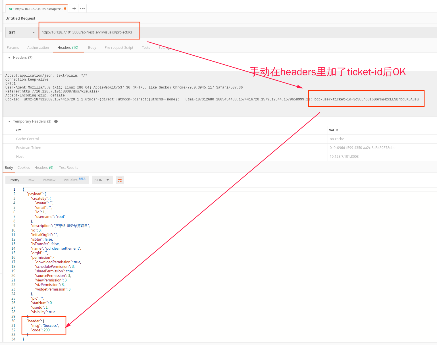Switch to Preview response view
437x345 pixels.
tap(49, 180)
